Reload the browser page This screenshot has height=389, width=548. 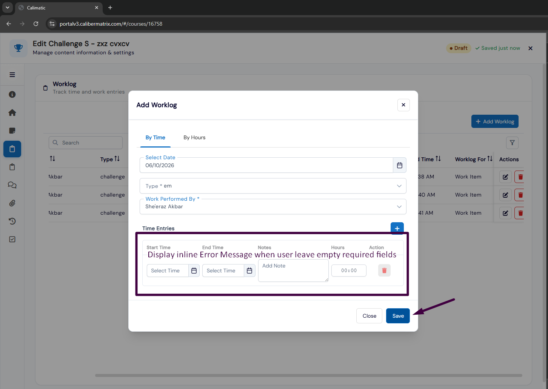tap(36, 24)
